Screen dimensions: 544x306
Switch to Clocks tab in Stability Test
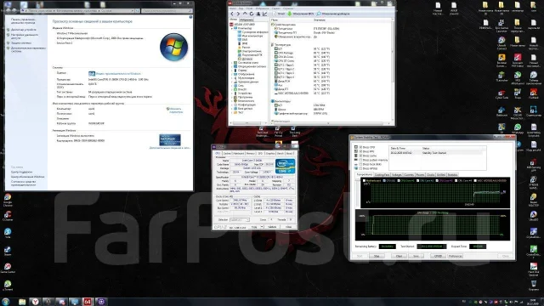tap(431, 175)
